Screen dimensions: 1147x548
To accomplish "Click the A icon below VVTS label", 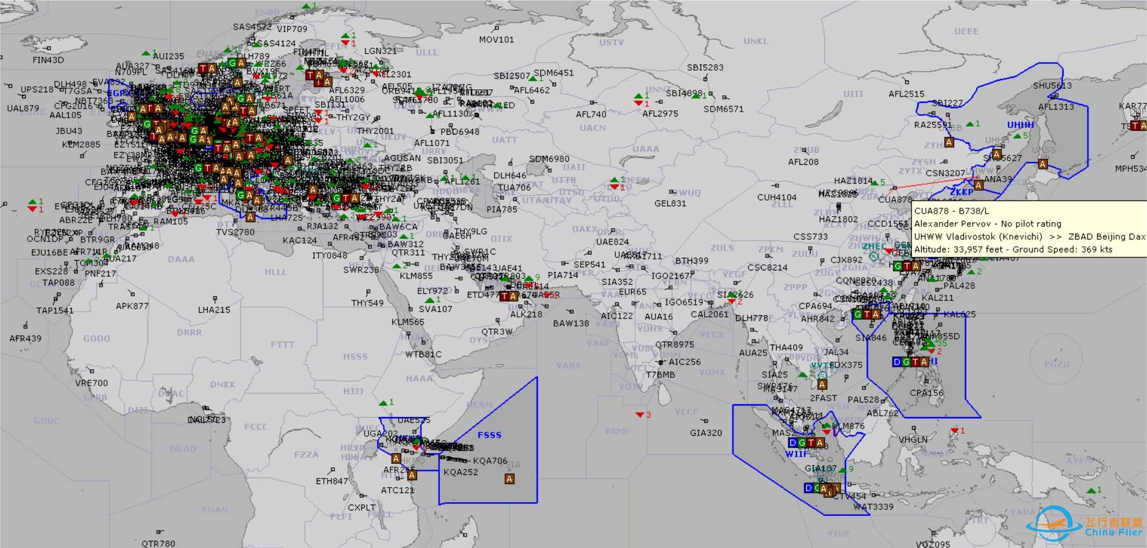I will [822, 384].
